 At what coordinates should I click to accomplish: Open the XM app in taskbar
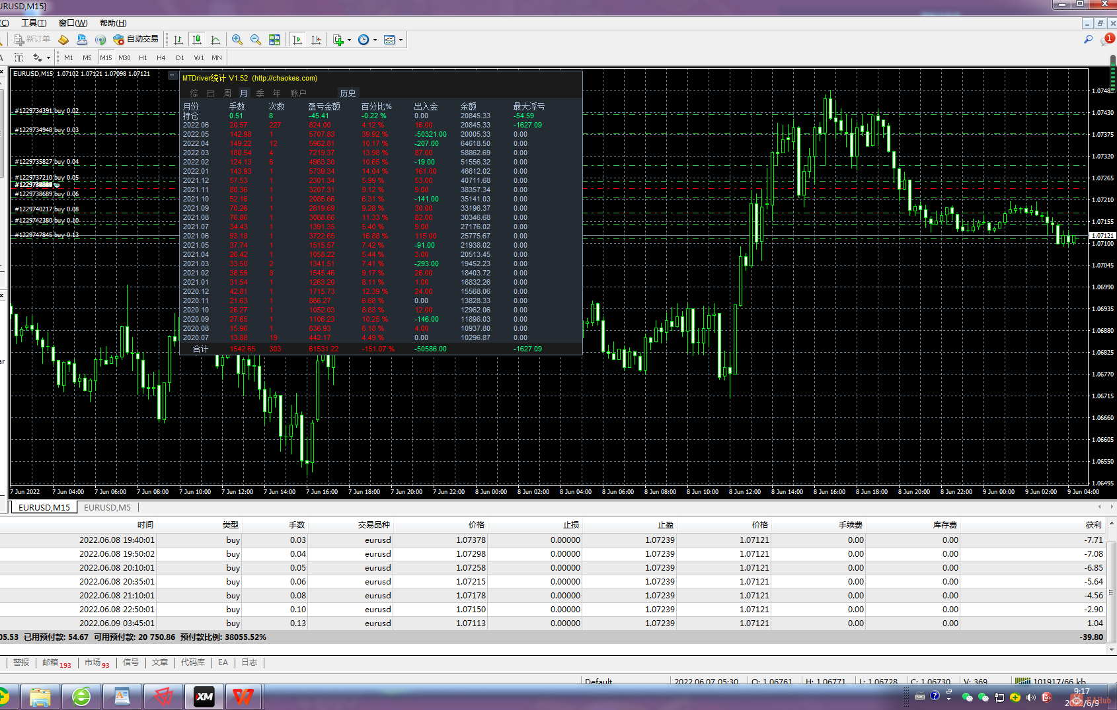[204, 696]
